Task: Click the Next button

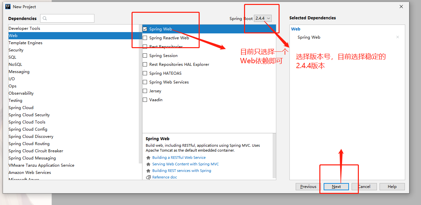Action: pyautogui.click(x=336, y=187)
